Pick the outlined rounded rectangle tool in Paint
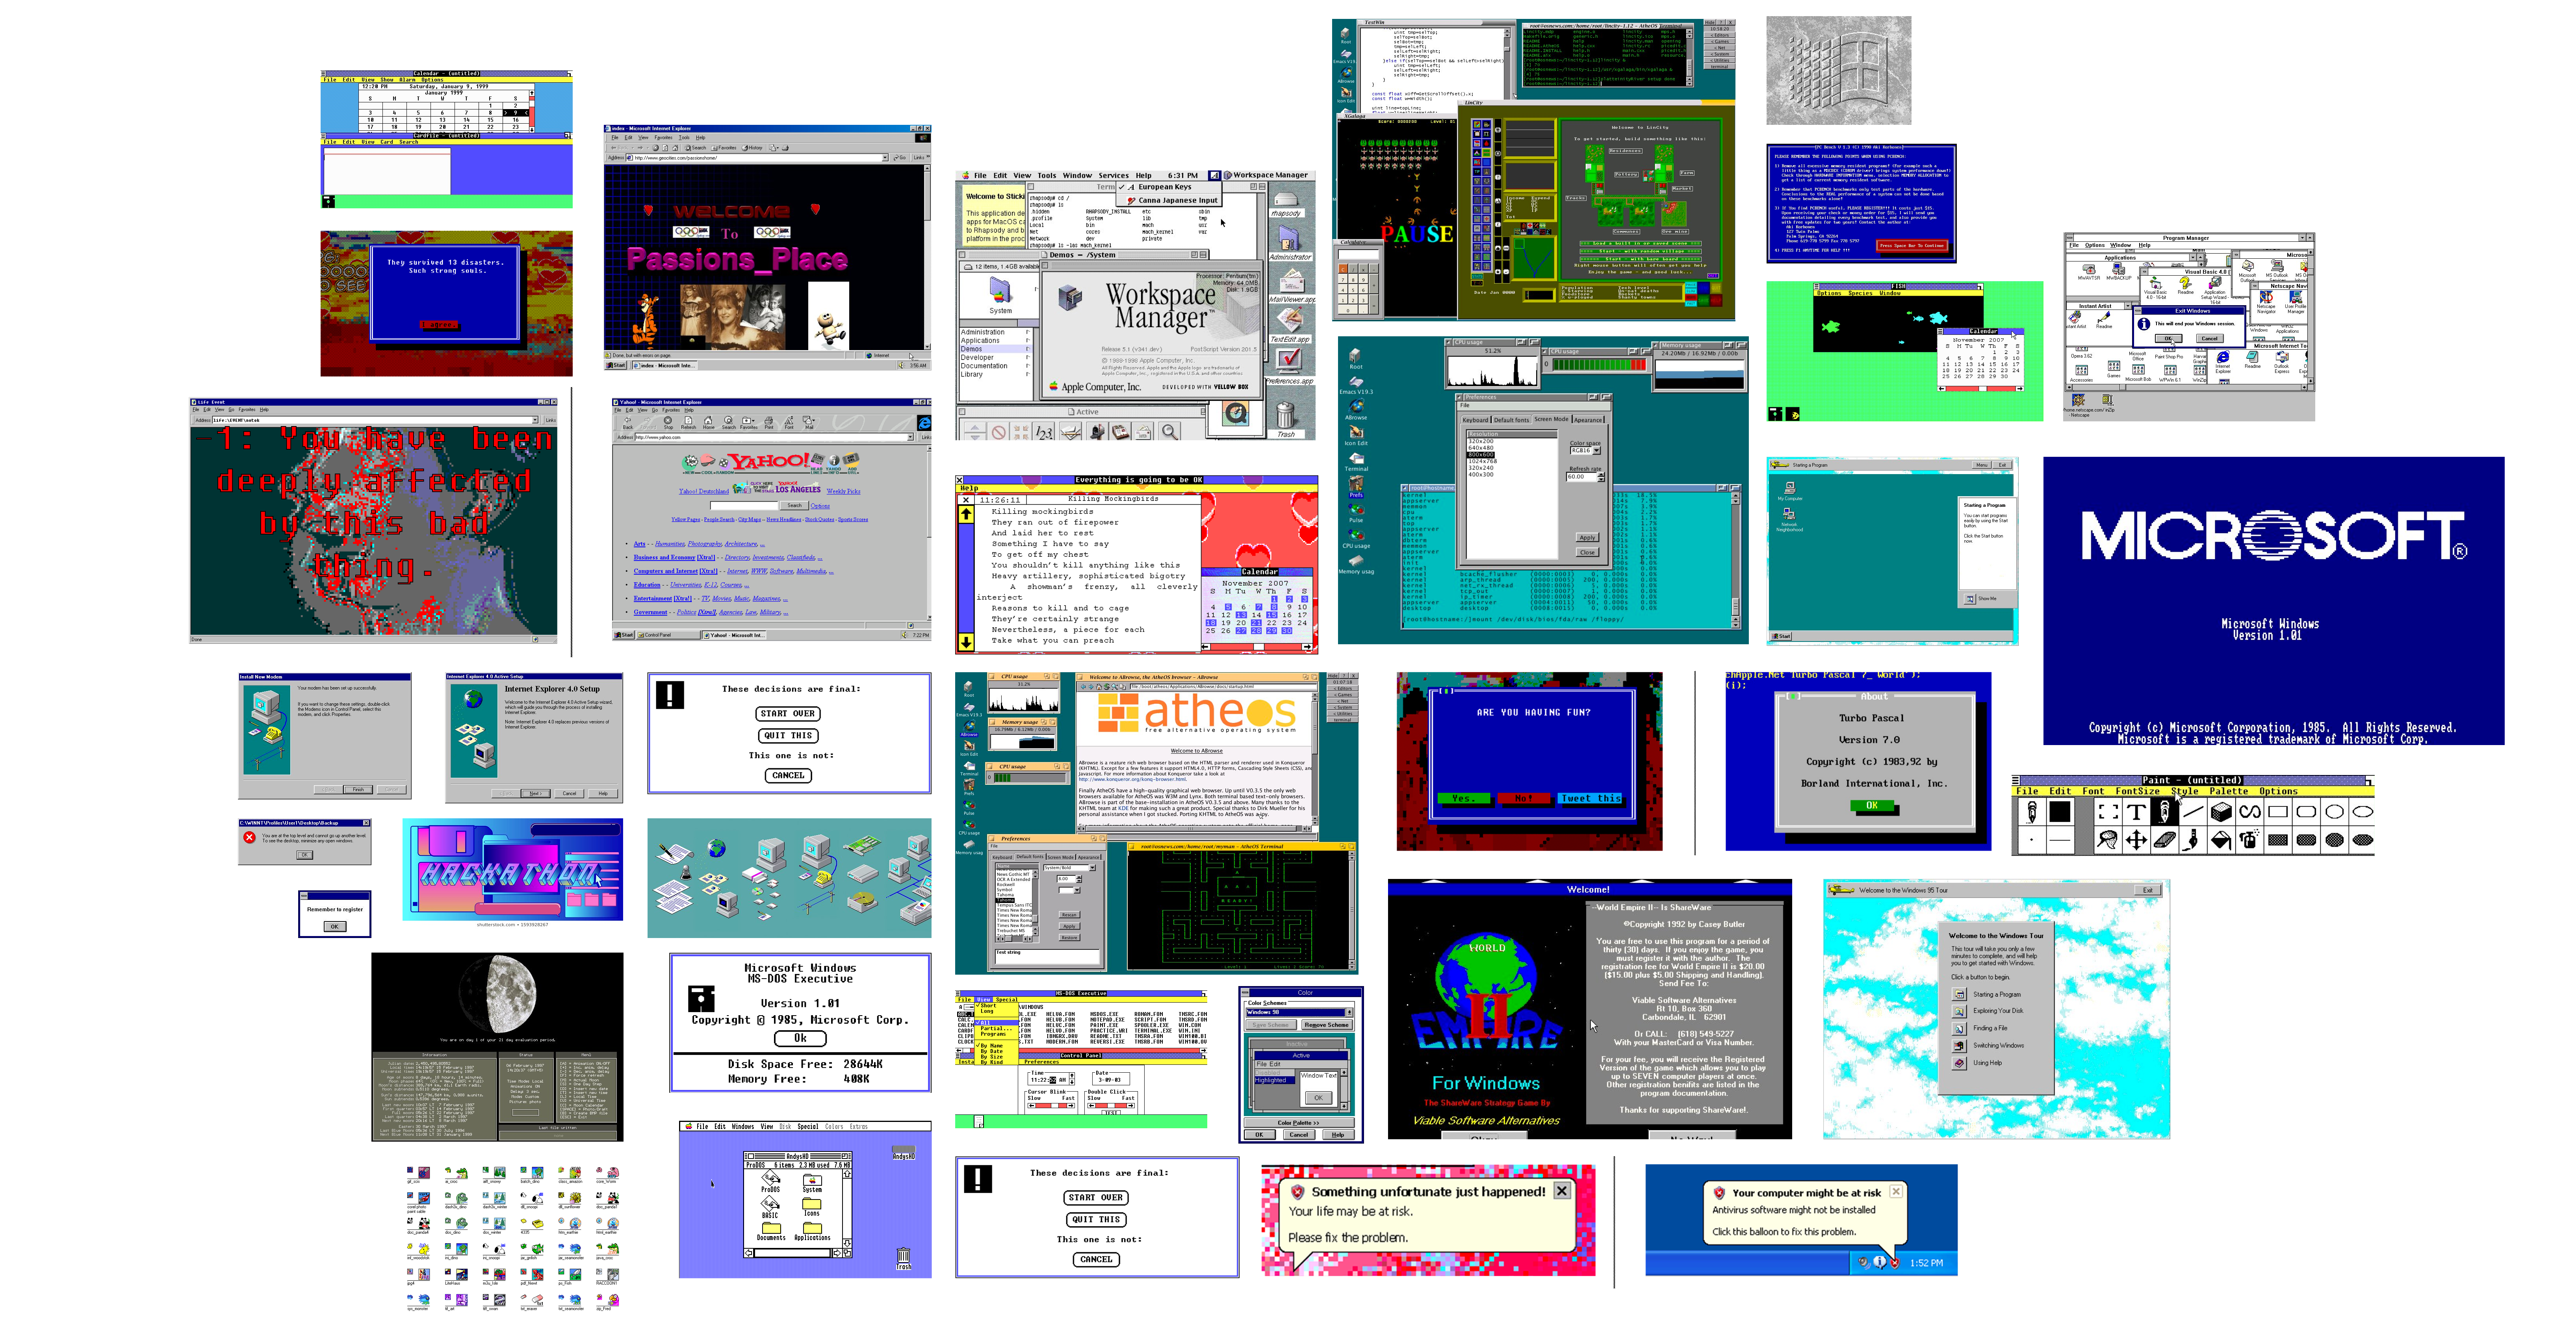The width and height of the screenshot is (2576, 1333). coord(2306,812)
